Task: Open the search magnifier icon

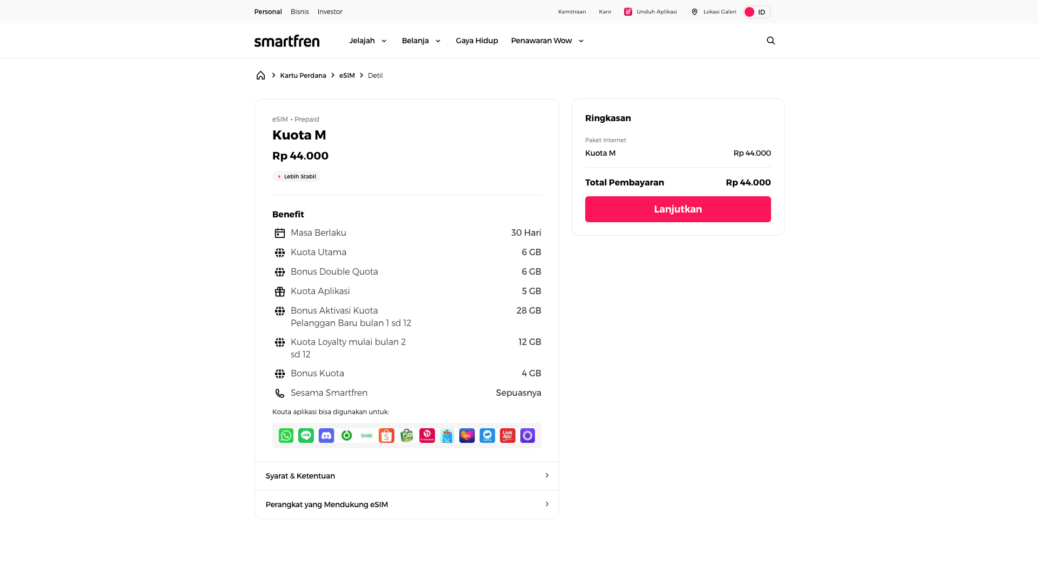Action: click(771, 41)
